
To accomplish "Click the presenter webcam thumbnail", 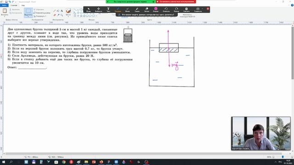I will point(261,133).
